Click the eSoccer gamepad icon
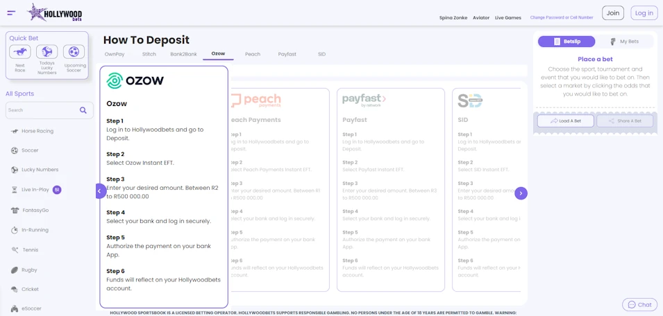The image size is (663, 316). [15, 308]
